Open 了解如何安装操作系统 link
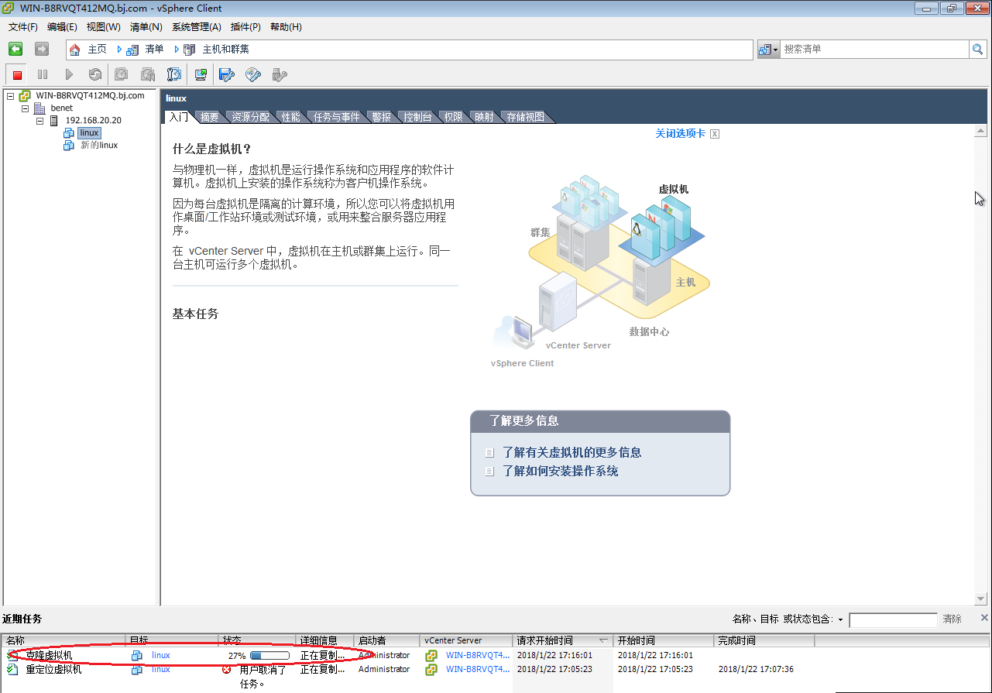The height and width of the screenshot is (693, 992). (x=560, y=471)
